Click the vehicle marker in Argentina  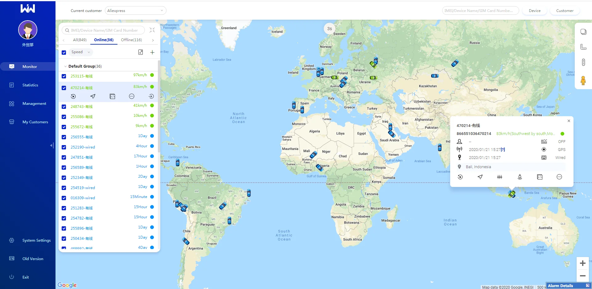point(186,241)
